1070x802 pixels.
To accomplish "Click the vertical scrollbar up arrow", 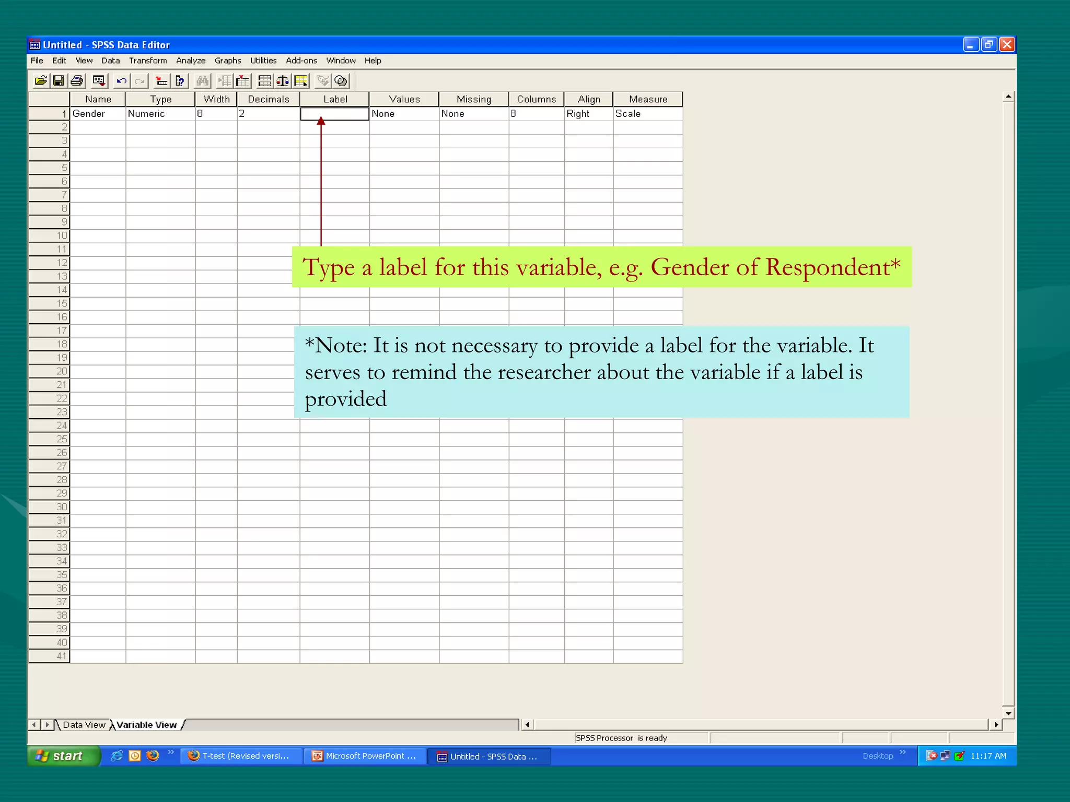I will 1008,97.
